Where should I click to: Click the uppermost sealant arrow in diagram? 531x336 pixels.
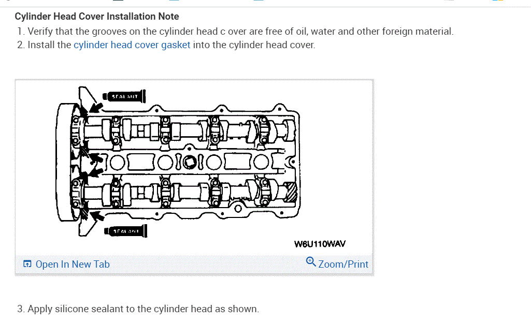pyautogui.click(x=95, y=108)
